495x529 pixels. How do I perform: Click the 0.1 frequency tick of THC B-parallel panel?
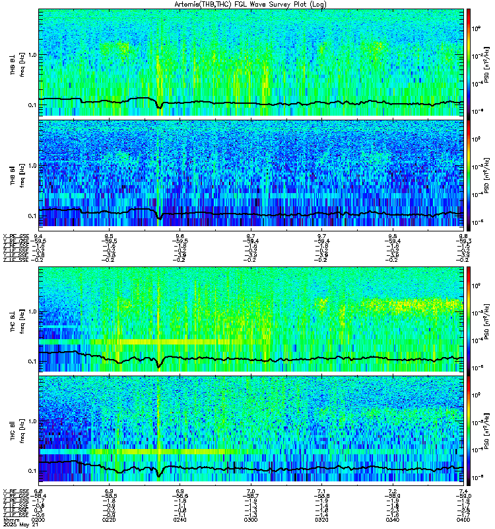pos(32,471)
